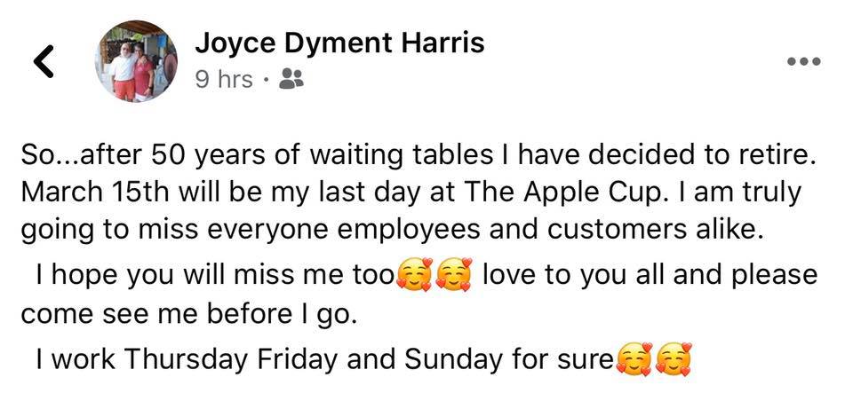Go back using the left chevron arrow

pos(44,61)
